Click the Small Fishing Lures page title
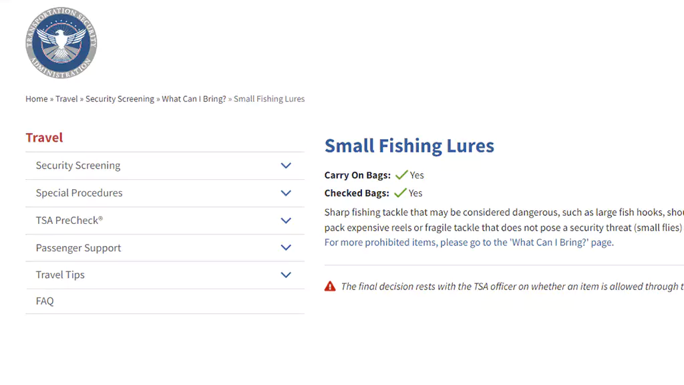This screenshot has width=684, height=385. pos(409,146)
